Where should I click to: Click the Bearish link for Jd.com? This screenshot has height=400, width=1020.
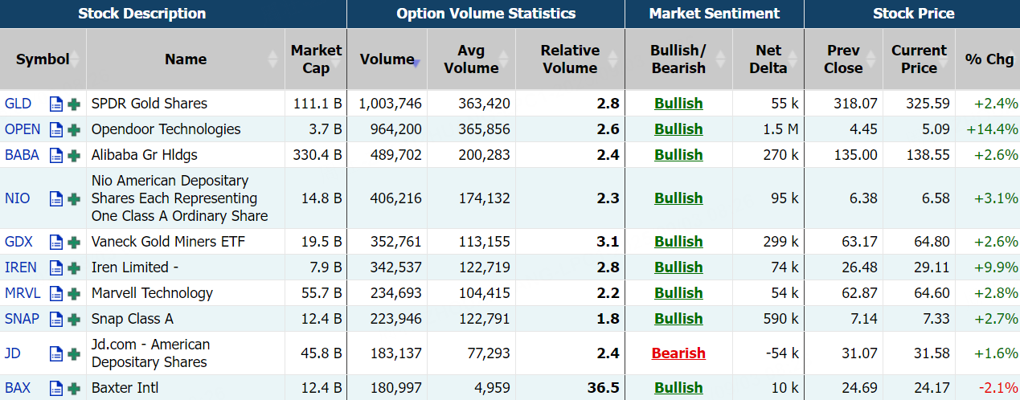click(x=678, y=353)
